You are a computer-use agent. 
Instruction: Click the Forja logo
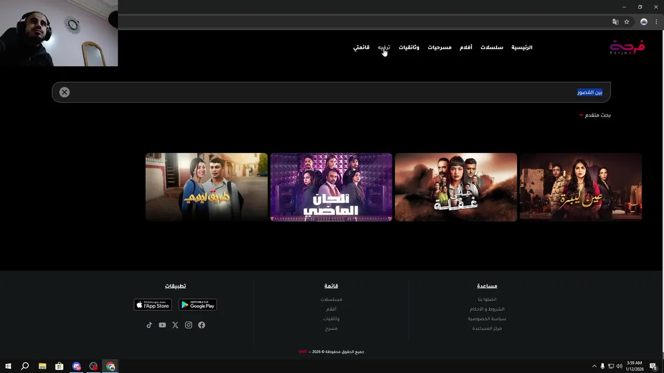click(x=627, y=47)
